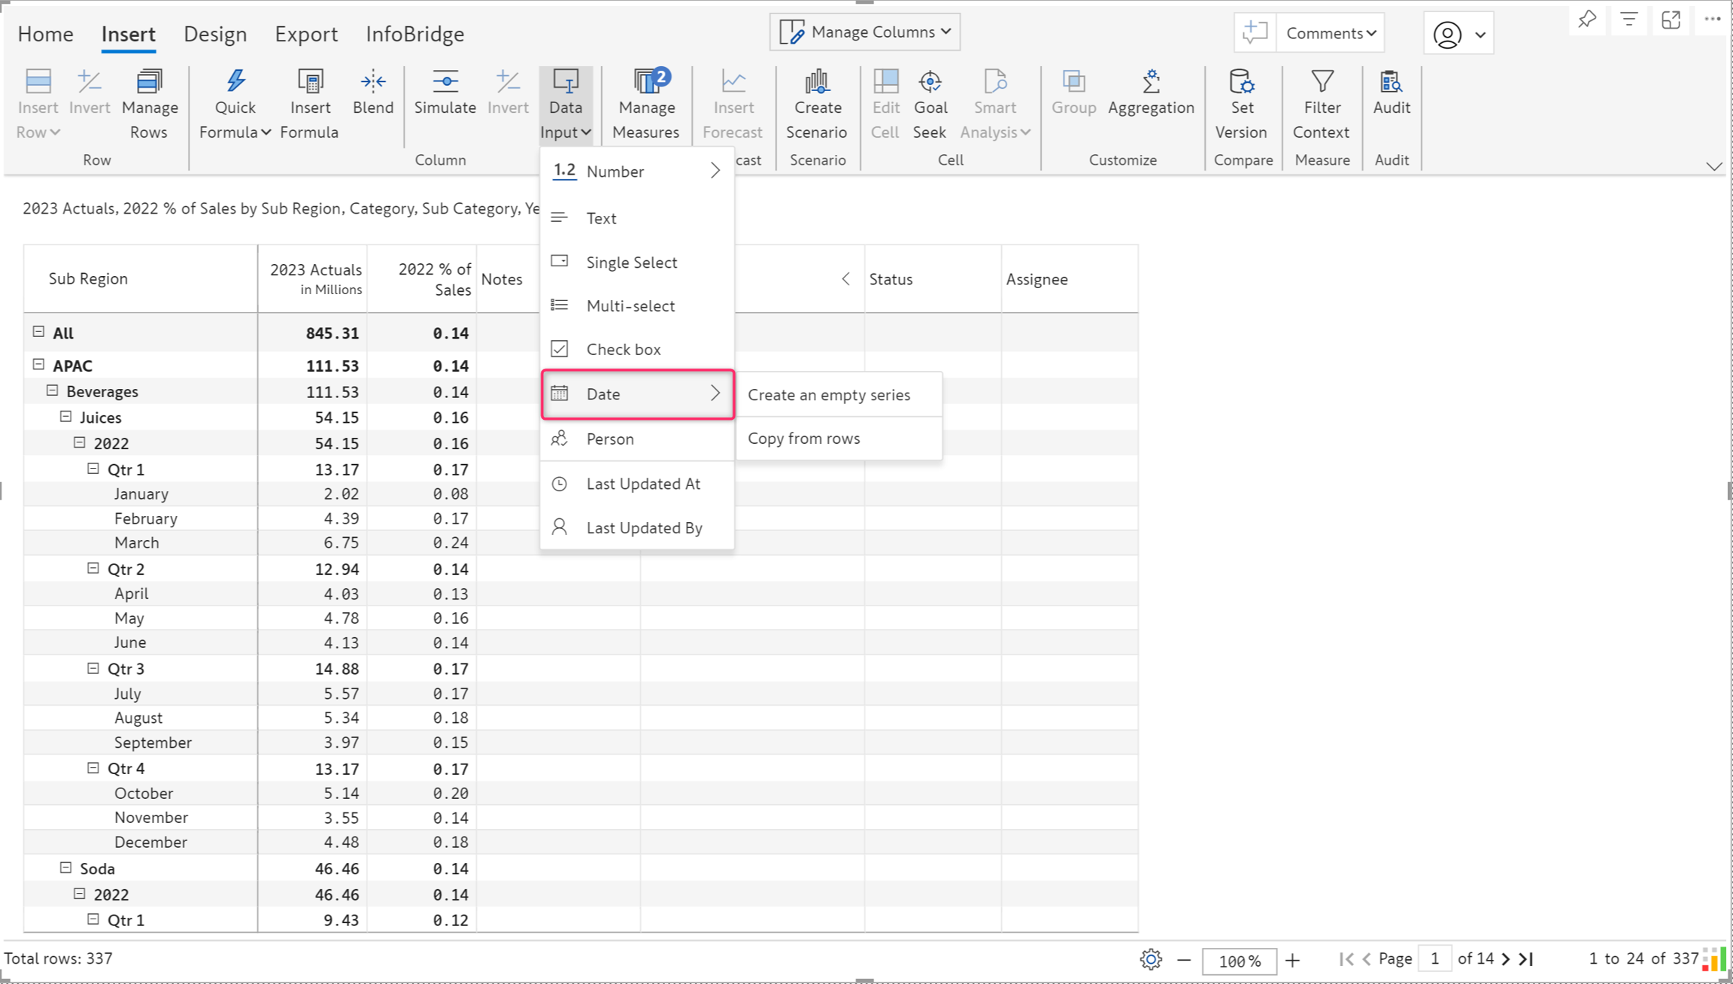Click the Set Version icon
This screenshot has width=1733, height=984.
point(1241,83)
